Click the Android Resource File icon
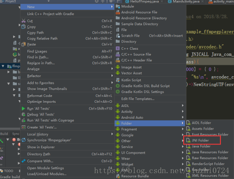 coord(118,12)
